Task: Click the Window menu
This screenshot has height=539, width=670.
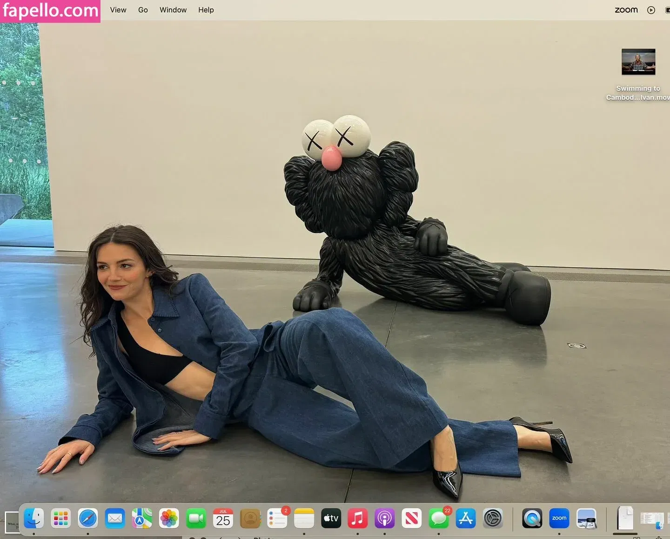Action: click(173, 10)
